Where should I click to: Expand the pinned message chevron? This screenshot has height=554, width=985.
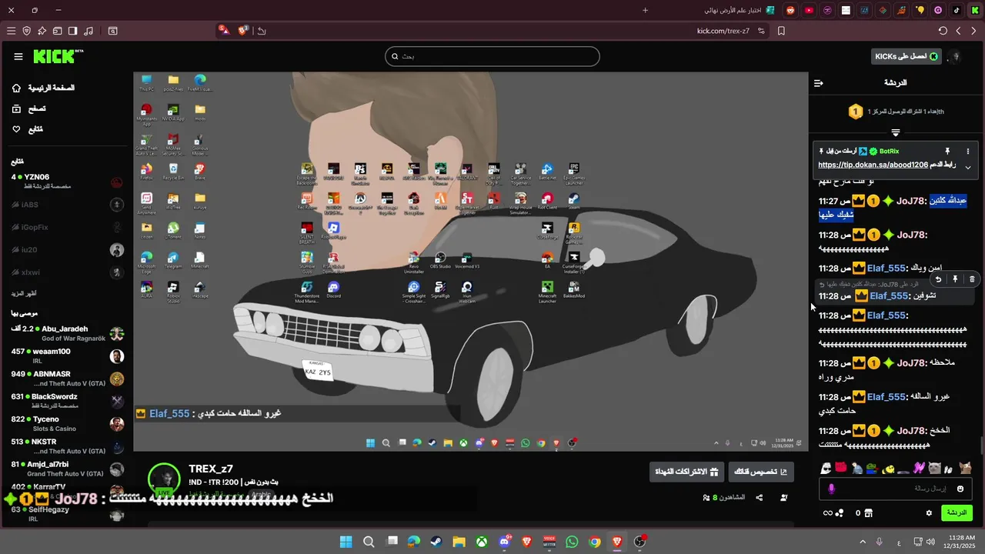[968, 167]
